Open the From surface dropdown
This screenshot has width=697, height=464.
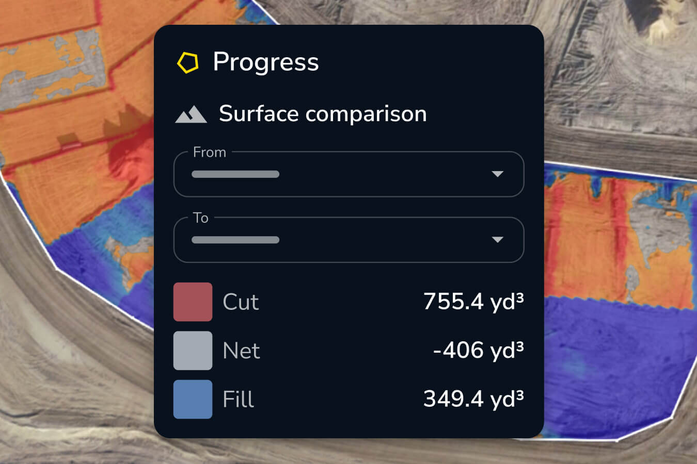tap(348, 174)
